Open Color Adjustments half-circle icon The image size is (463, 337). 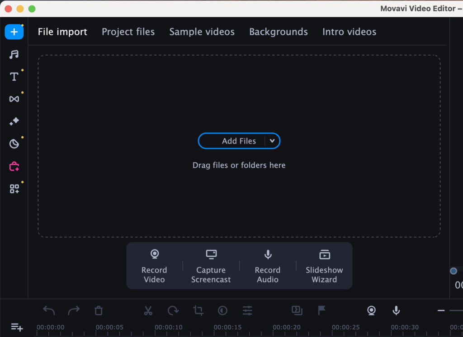222,310
